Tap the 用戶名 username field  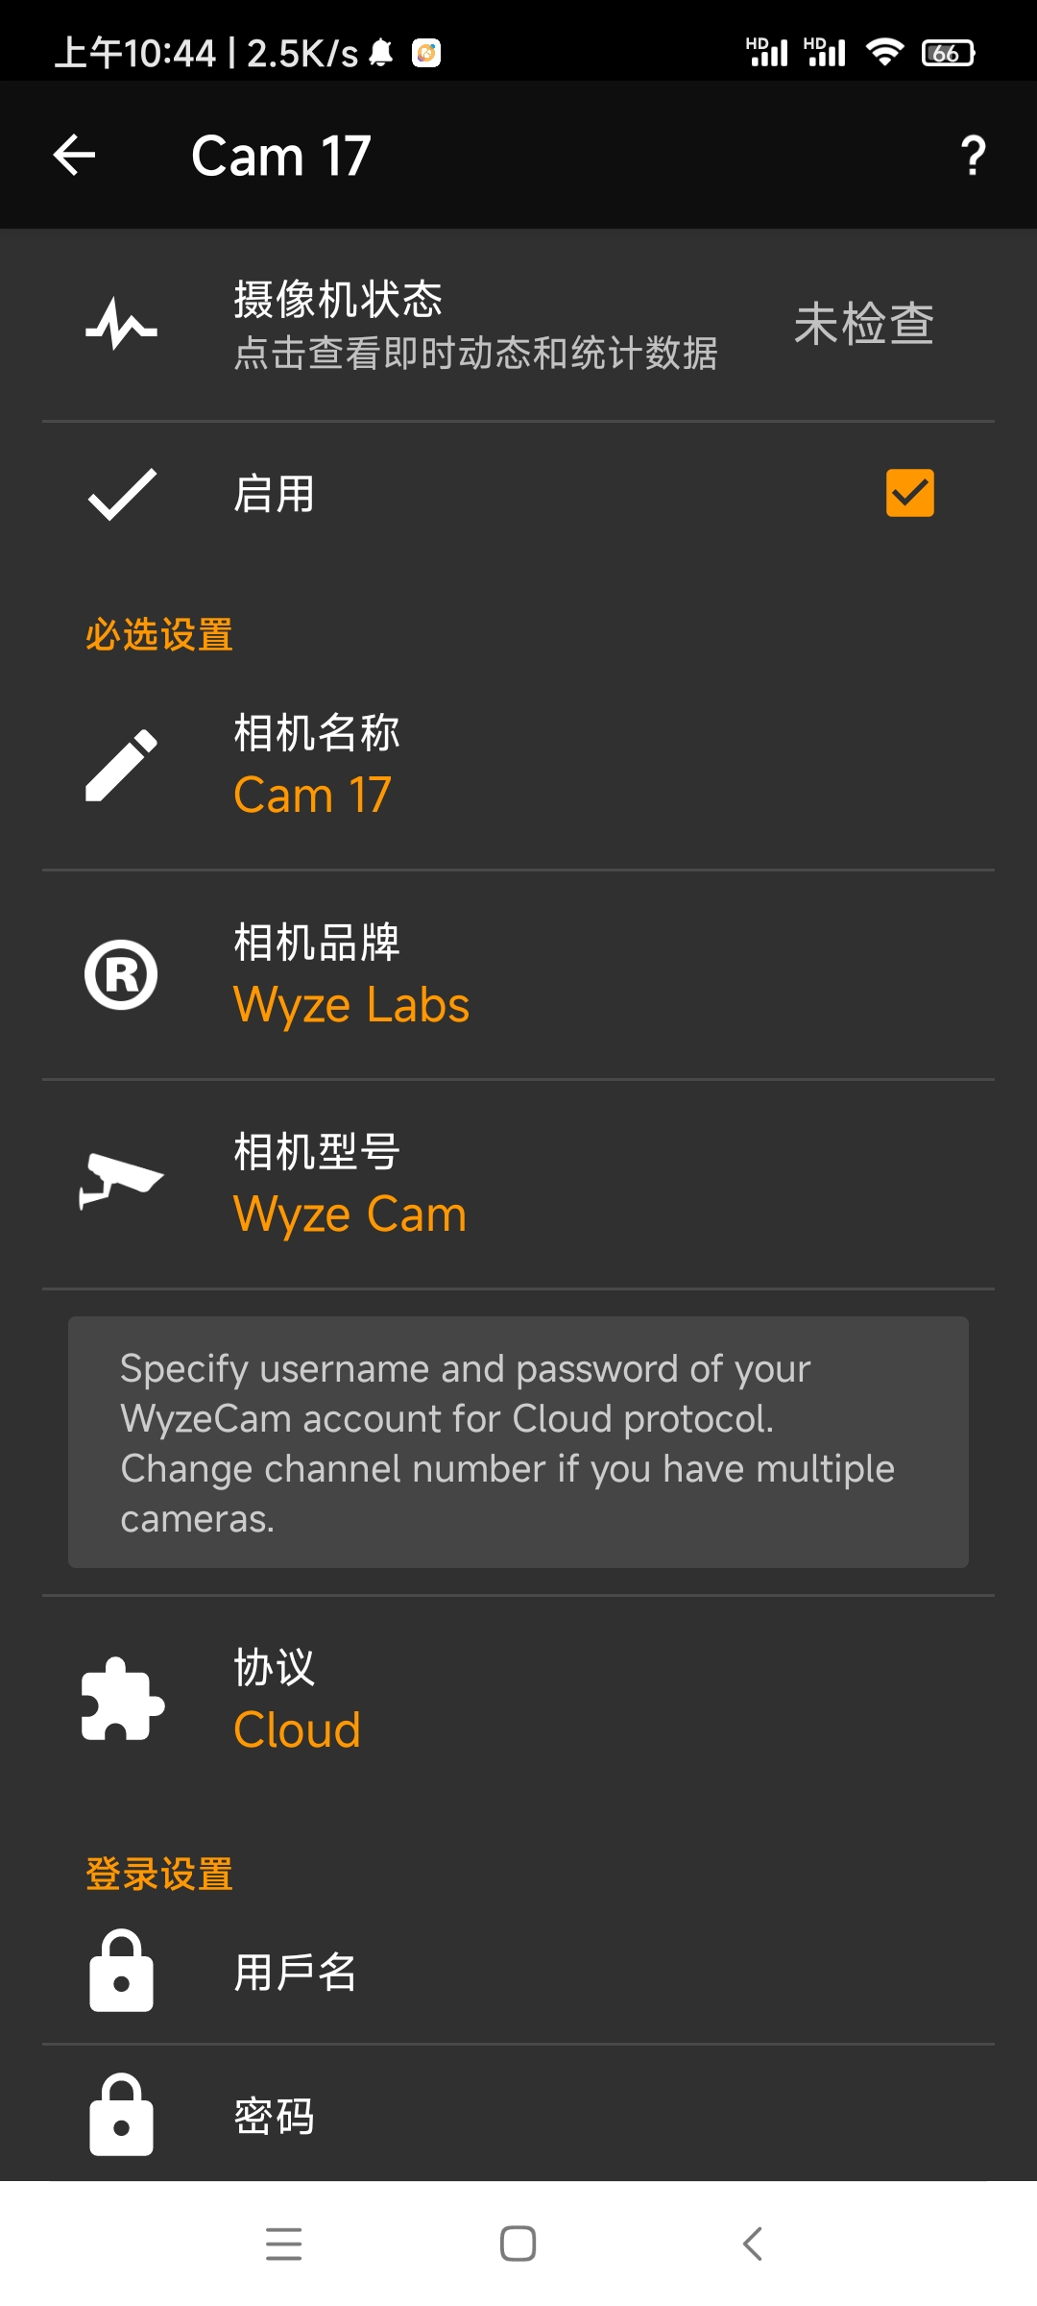pos(296,1974)
